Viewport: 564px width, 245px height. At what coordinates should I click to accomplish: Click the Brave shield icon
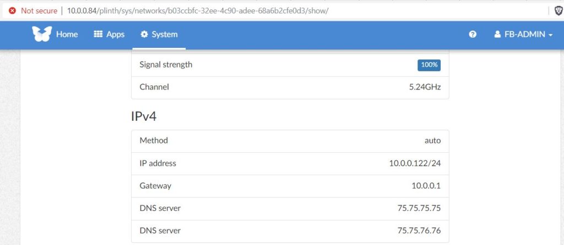pos(558,11)
